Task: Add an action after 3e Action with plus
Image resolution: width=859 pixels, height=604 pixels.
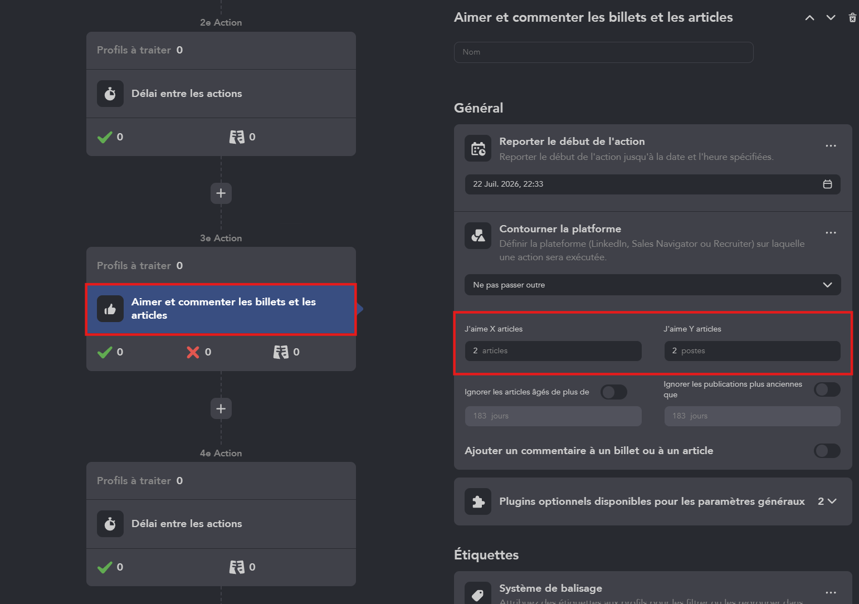Action: pos(221,409)
